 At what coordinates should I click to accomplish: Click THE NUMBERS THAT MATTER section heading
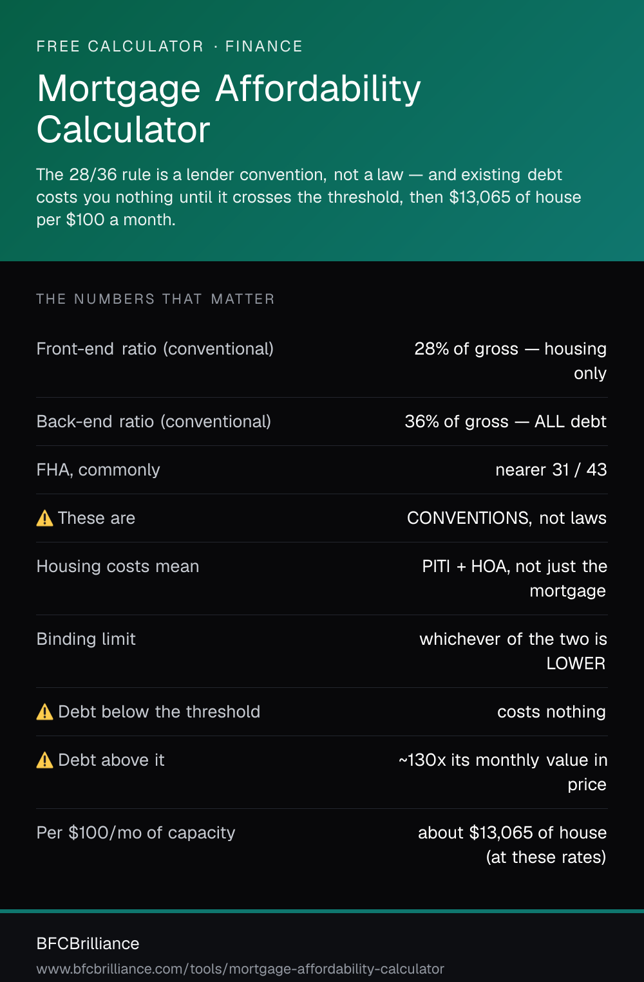(x=155, y=299)
